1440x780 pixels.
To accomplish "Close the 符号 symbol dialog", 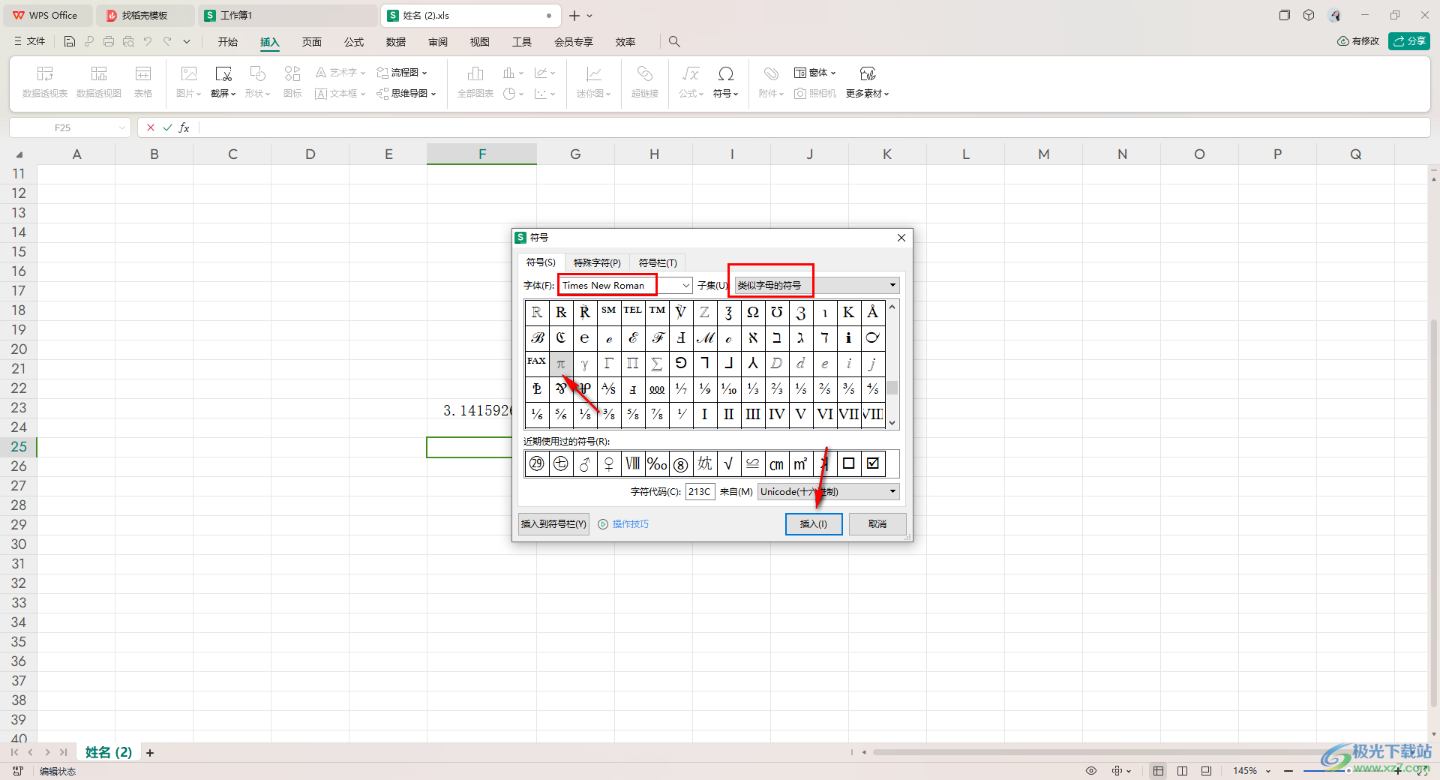I will [x=901, y=238].
